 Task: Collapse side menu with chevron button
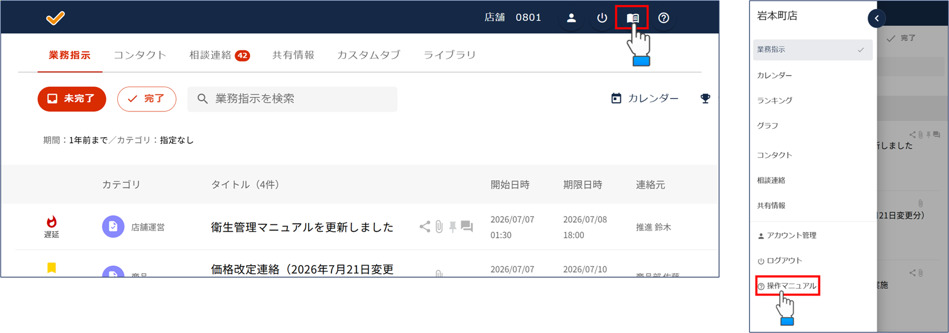click(877, 18)
